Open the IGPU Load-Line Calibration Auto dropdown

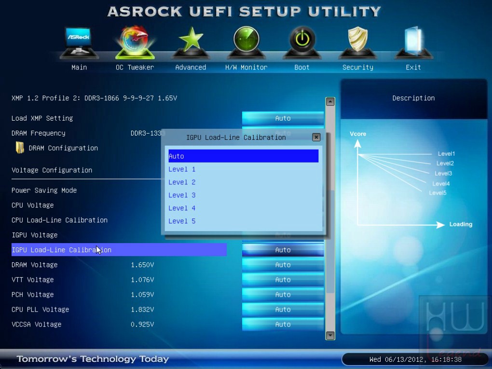coord(283,250)
